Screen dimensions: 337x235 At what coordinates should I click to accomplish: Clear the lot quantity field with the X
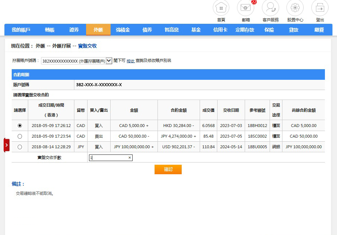129,158
